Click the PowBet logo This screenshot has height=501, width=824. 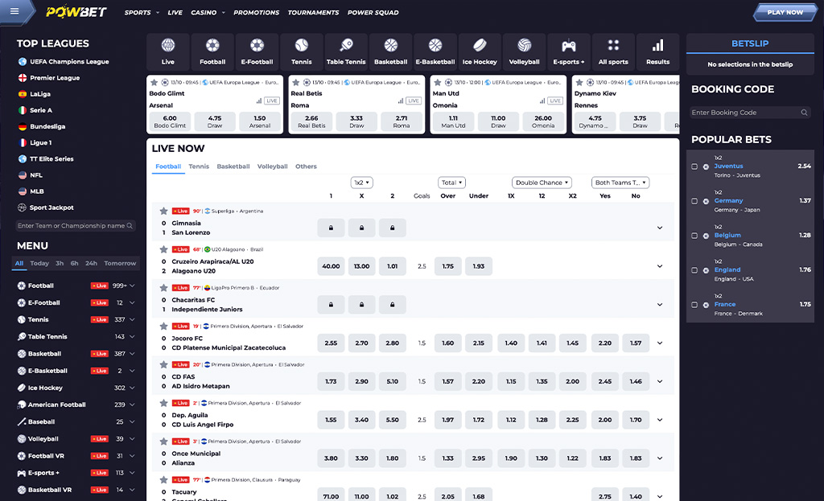(76, 12)
